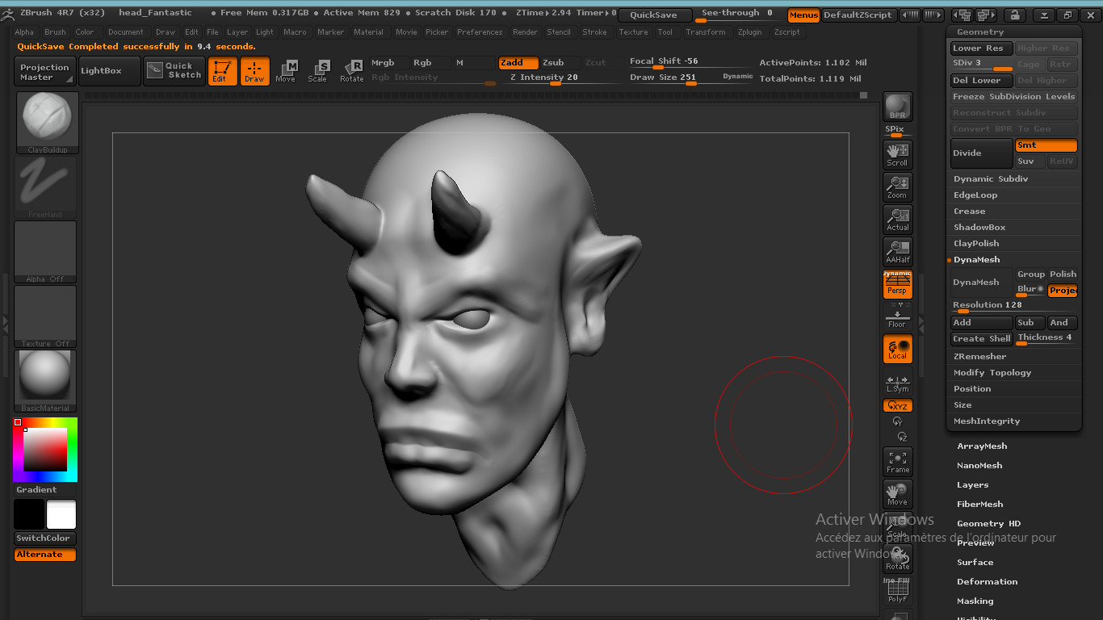Toggle XYZ symmetry on the right shelf
The image size is (1103, 620).
point(897,406)
